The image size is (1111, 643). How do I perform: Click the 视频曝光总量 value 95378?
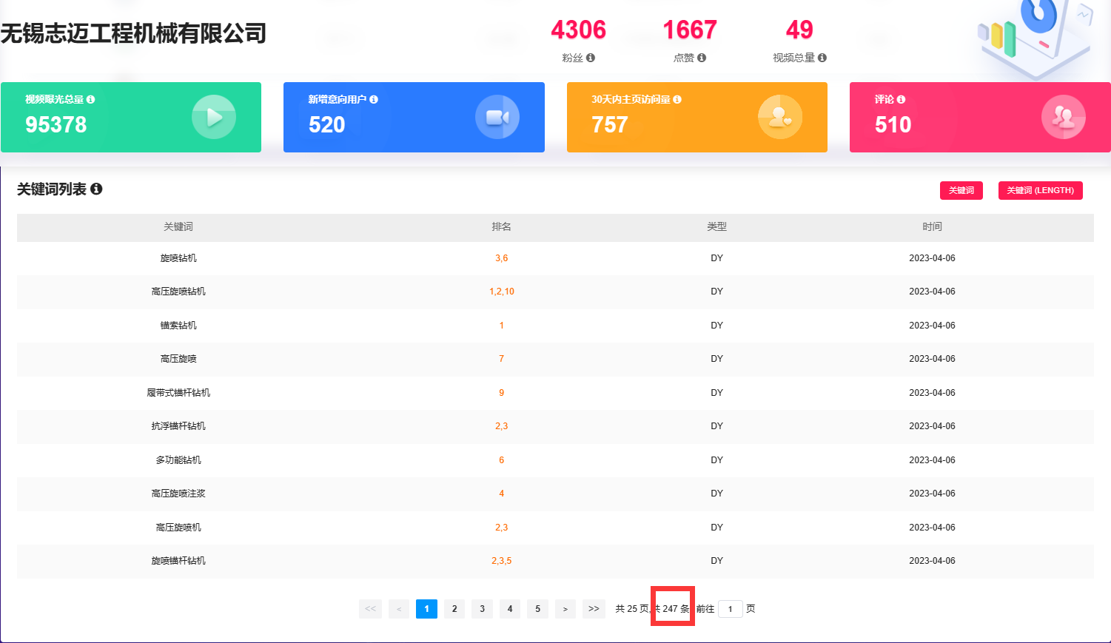[56, 125]
